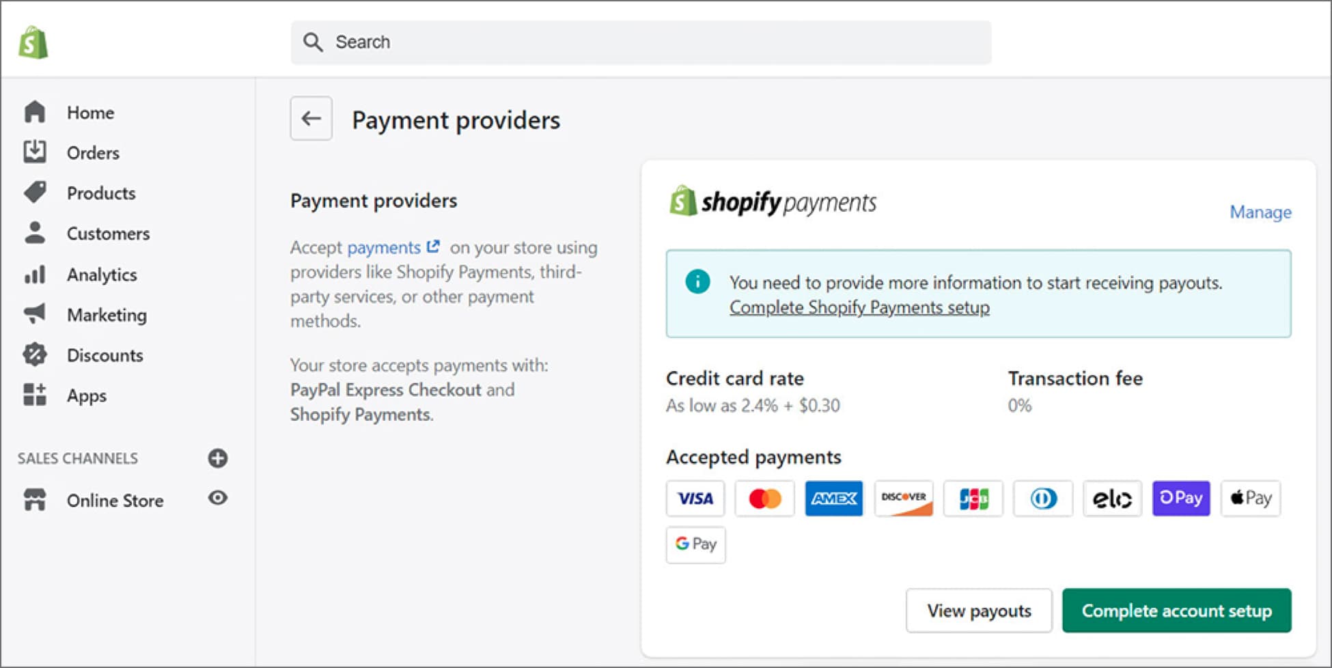
Task: Toggle Online Store visibility with the eye icon
Action: point(217,499)
